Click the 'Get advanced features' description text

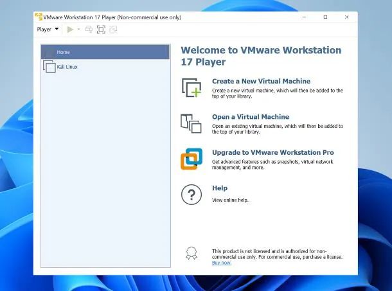point(272,164)
